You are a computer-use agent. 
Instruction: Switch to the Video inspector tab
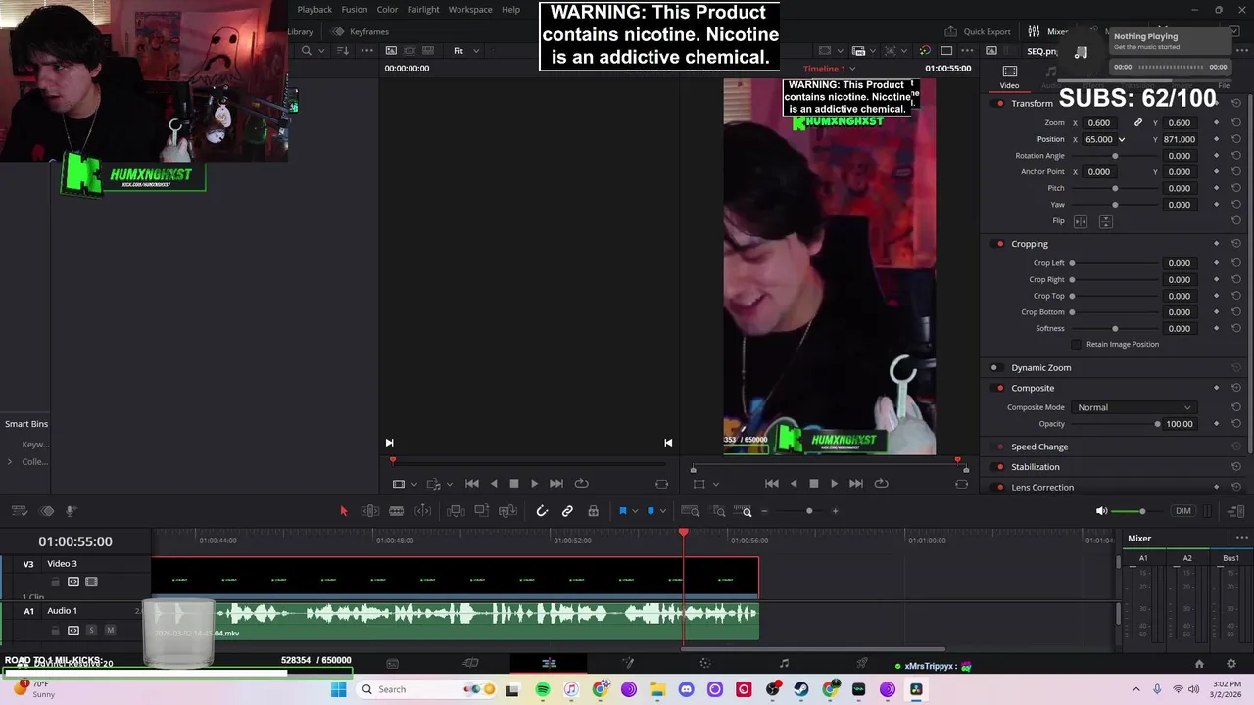pyautogui.click(x=1009, y=76)
